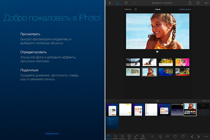Open the Exposure adjustment tool
The height and width of the screenshot is (140, 210).
tap(122, 137)
